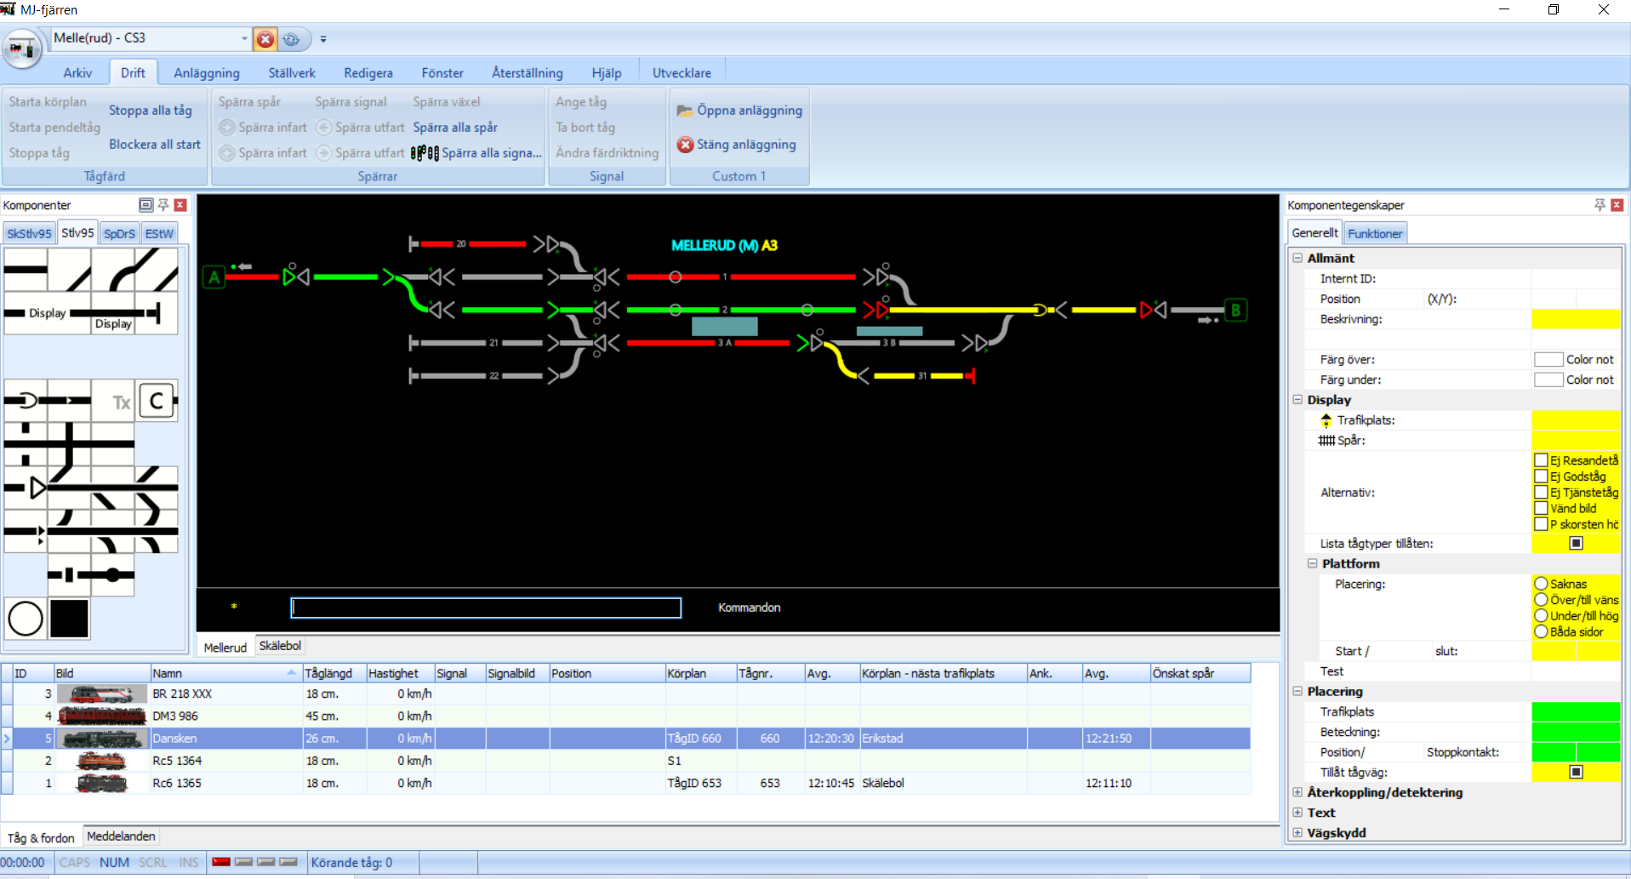Choose the white circle component
1631x879 pixels.
26,619
